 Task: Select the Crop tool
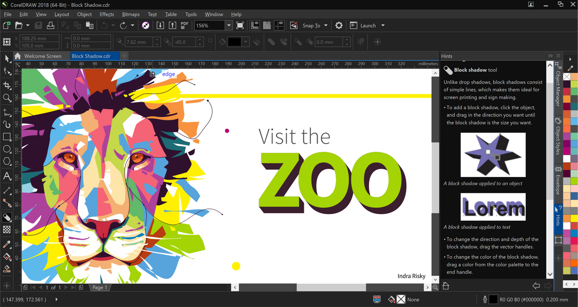pyautogui.click(x=7, y=85)
